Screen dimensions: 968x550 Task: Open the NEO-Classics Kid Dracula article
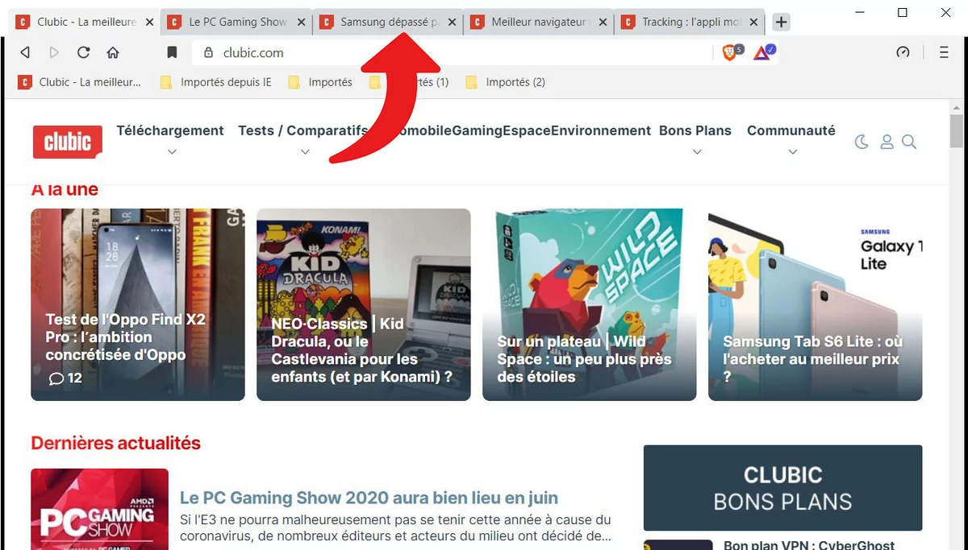coord(364,304)
